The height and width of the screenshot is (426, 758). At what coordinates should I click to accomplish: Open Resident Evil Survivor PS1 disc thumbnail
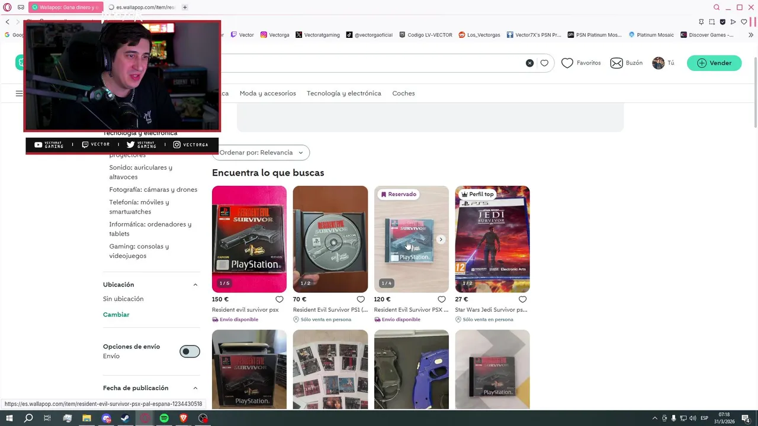coord(330,239)
